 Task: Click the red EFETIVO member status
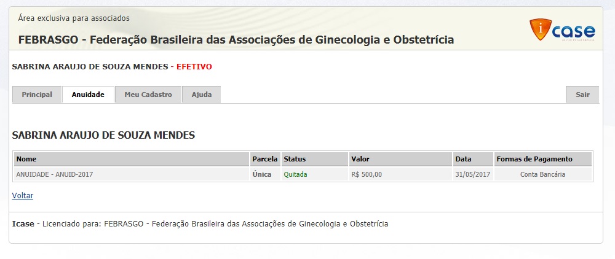[194, 66]
